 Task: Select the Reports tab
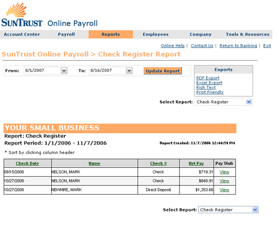pos(111,34)
